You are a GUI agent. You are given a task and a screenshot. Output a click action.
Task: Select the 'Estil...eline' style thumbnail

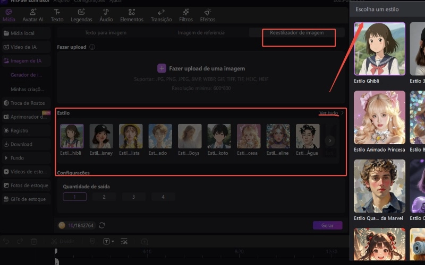(x=278, y=136)
